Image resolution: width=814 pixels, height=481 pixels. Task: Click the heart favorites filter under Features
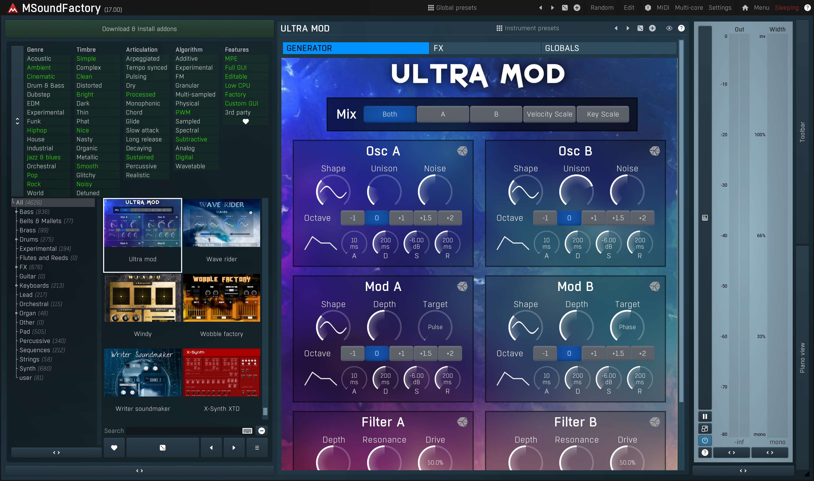[x=246, y=122]
